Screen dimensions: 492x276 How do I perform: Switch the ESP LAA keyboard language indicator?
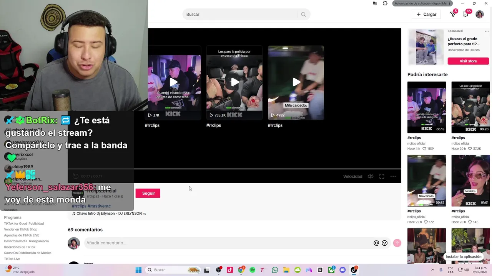450,270
